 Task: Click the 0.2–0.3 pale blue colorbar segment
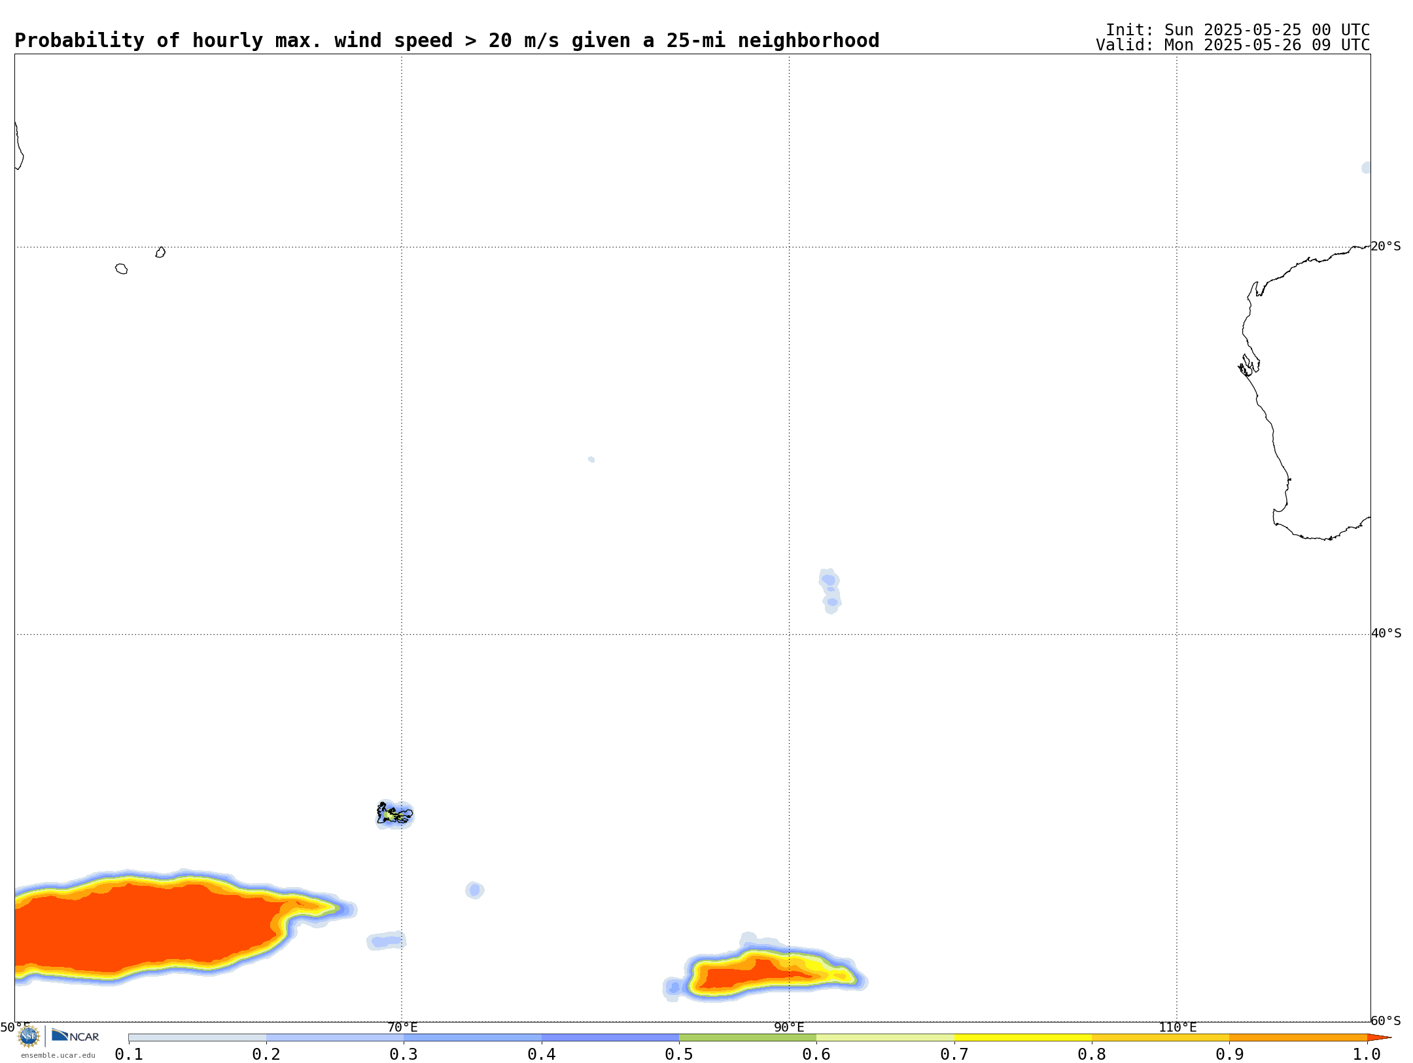click(x=335, y=1038)
